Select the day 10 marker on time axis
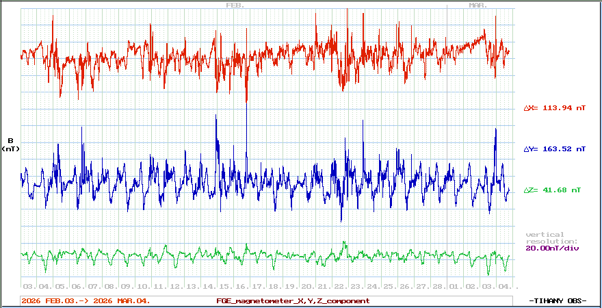Viewport: 602px width, 308px height. coord(143,286)
